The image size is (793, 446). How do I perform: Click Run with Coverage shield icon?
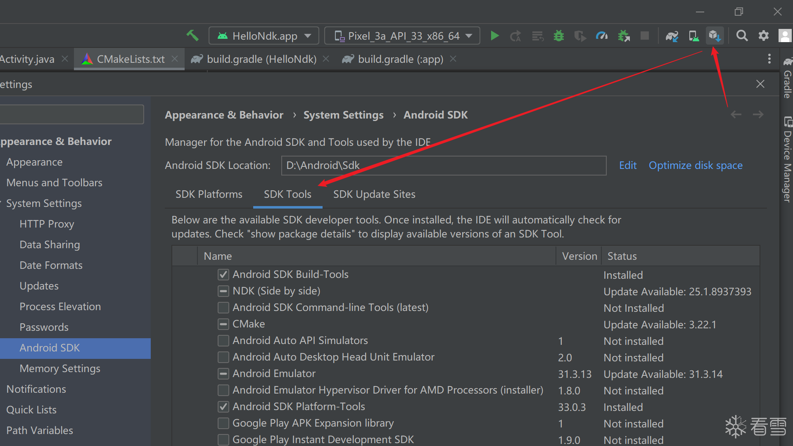pyautogui.click(x=580, y=36)
